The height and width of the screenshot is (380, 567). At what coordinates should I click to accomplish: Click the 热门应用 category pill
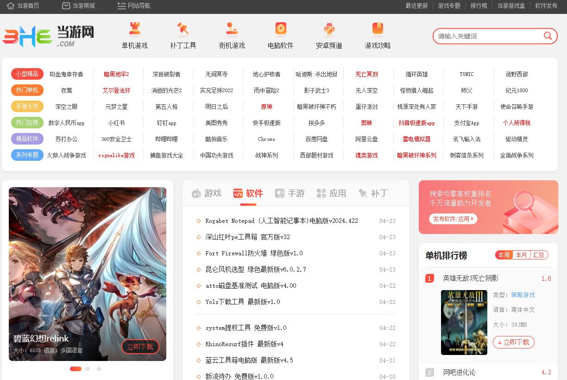[27, 123]
